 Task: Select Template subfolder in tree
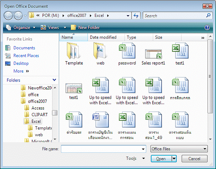click(x=40, y=128)
